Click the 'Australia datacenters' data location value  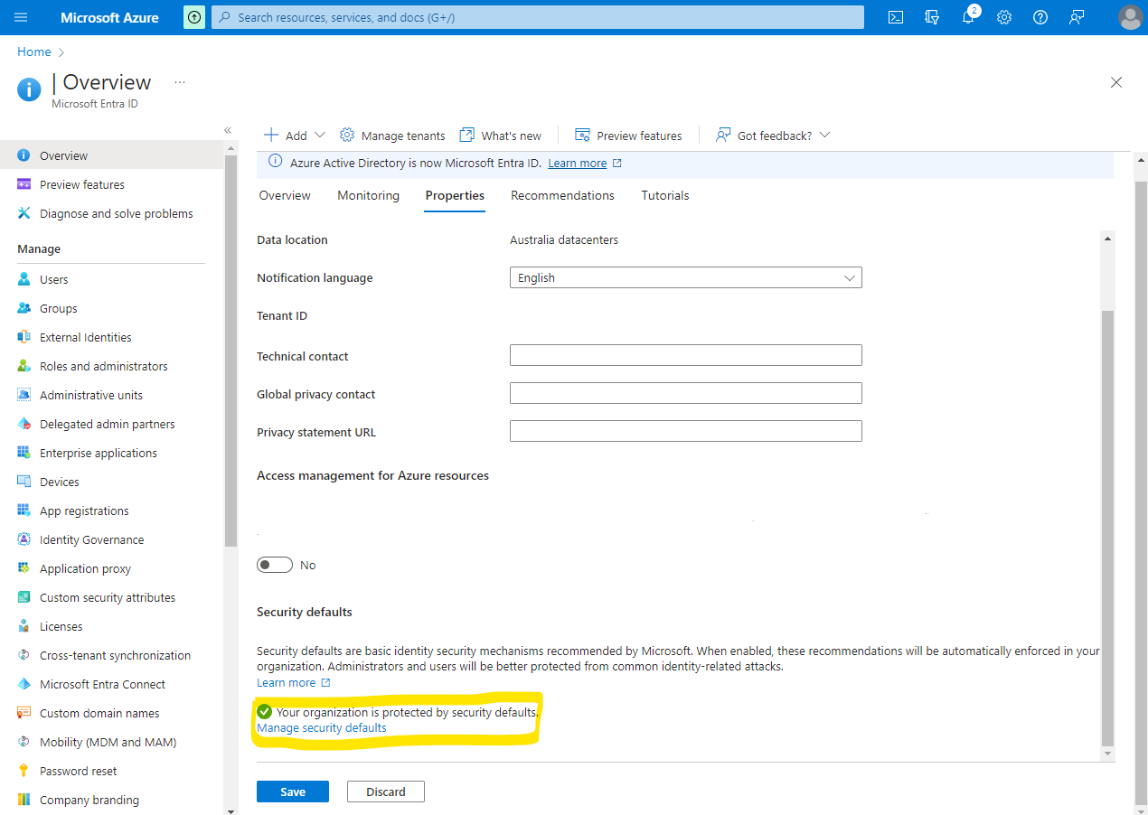click(x=564, y=239)
